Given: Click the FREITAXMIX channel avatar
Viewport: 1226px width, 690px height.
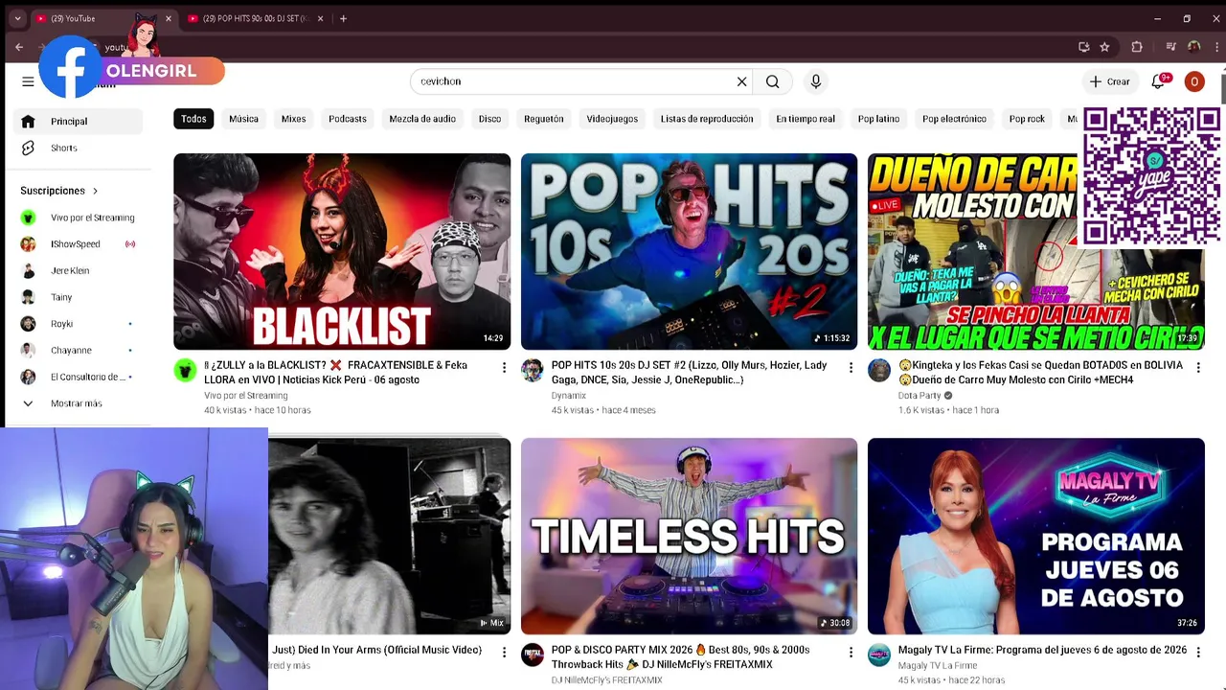Looking at the screenshot, I should point(533,655).
